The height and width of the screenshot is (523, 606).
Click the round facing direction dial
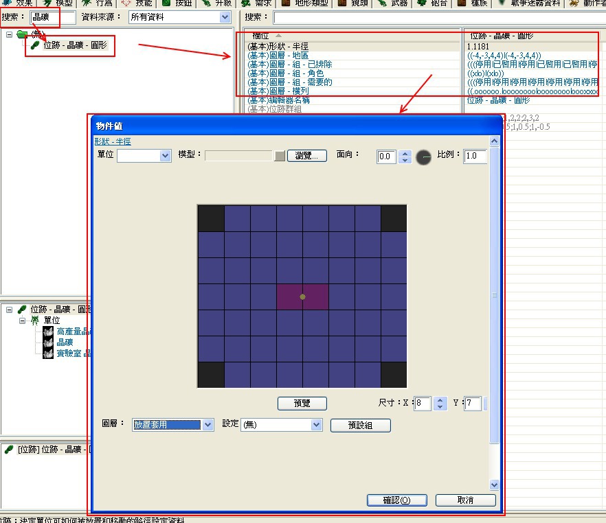[x=423, y=157]
